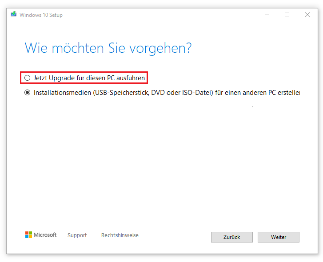
Task: Close the Windows 10 Setup dialog
Action: [x=307, y=15]
